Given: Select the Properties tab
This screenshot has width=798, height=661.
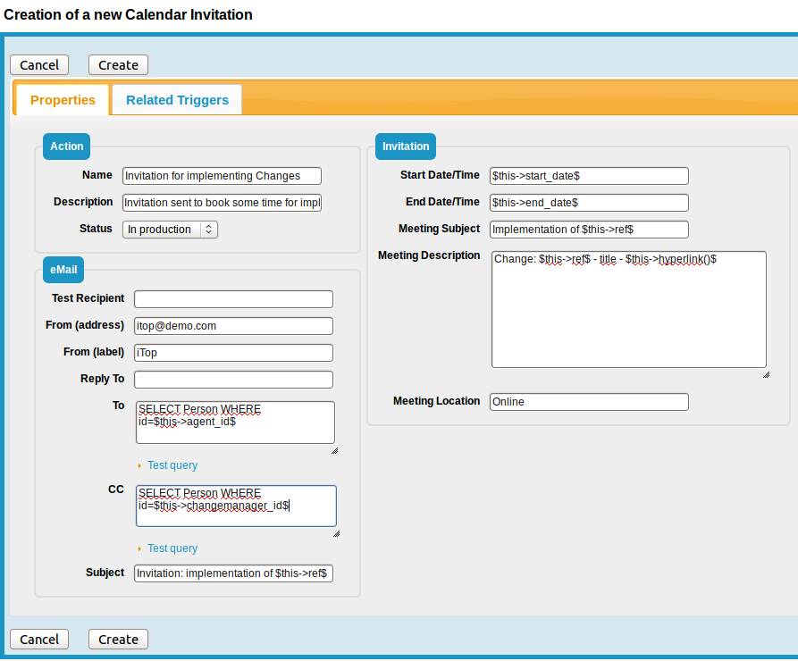Looking at the screenshot, I should coord(63,100).
